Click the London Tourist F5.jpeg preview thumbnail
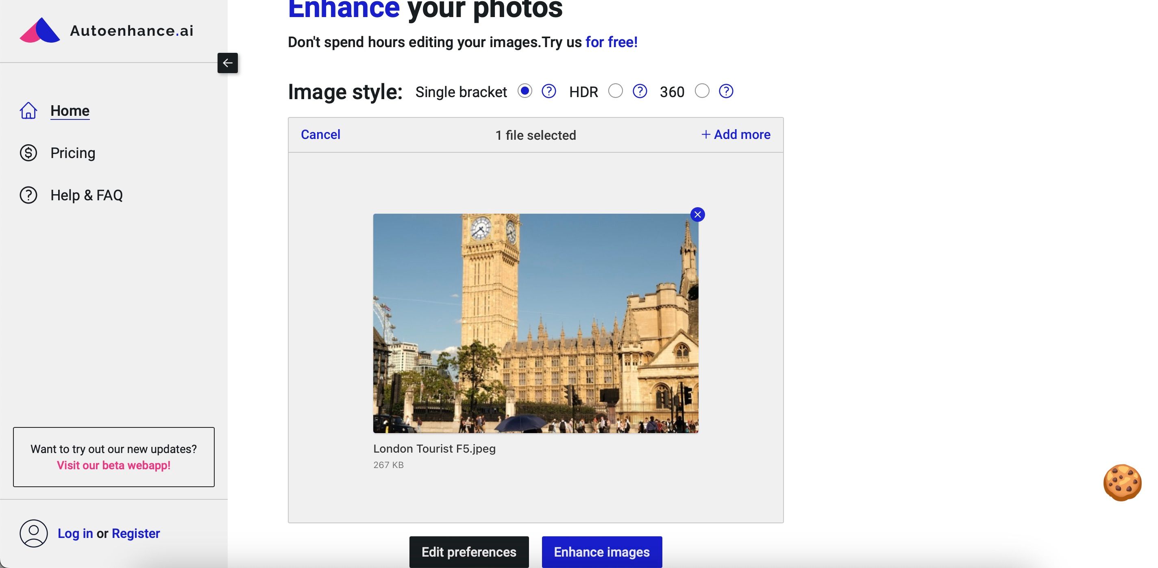 point(535,323)
